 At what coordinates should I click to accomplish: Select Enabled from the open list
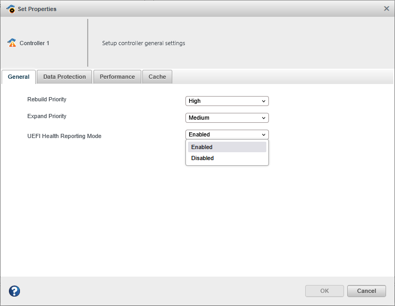(227, 147)
